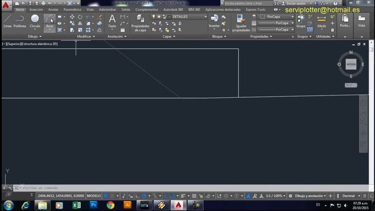Screen dimensions: 375x211
Task: Click the Medir tool icon
Action: pyautogui.click(x=322, y=21)
